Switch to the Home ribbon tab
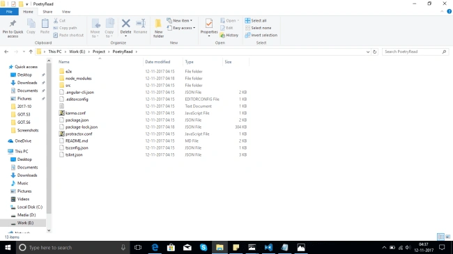The width and height of the screenshot is (453, 254). point(28,12)
